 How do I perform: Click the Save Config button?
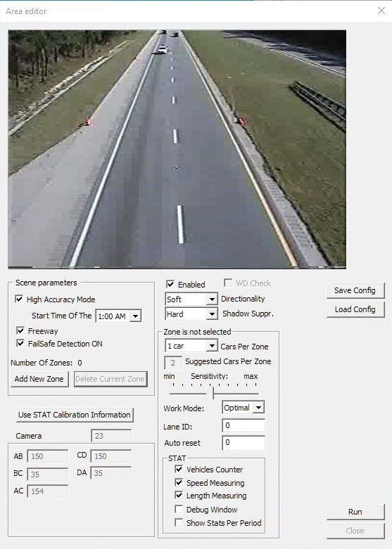[x=355, y=290]
